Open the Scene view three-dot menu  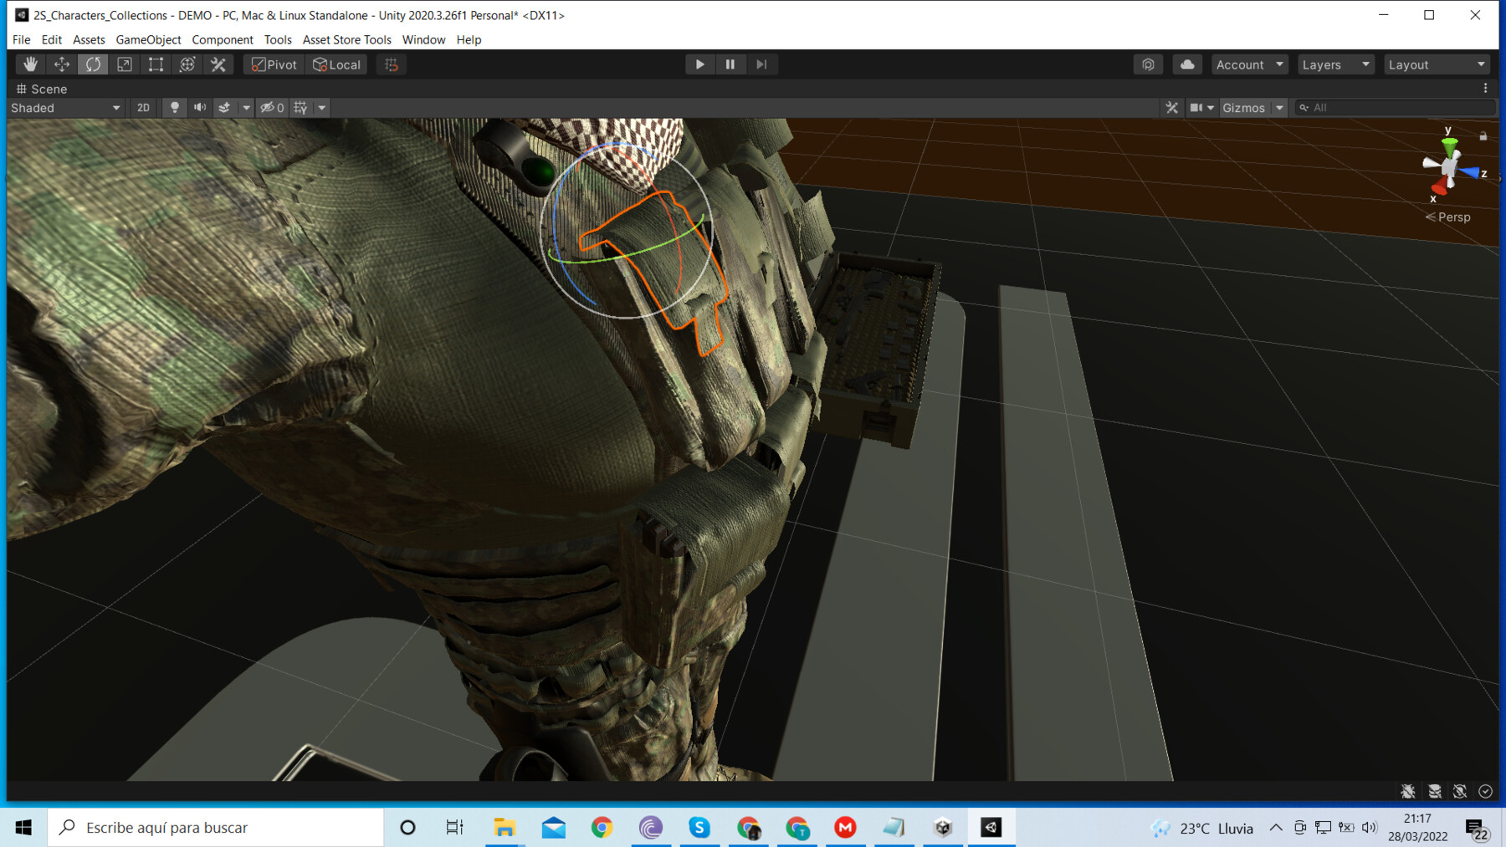click(x=1486, y=88)
